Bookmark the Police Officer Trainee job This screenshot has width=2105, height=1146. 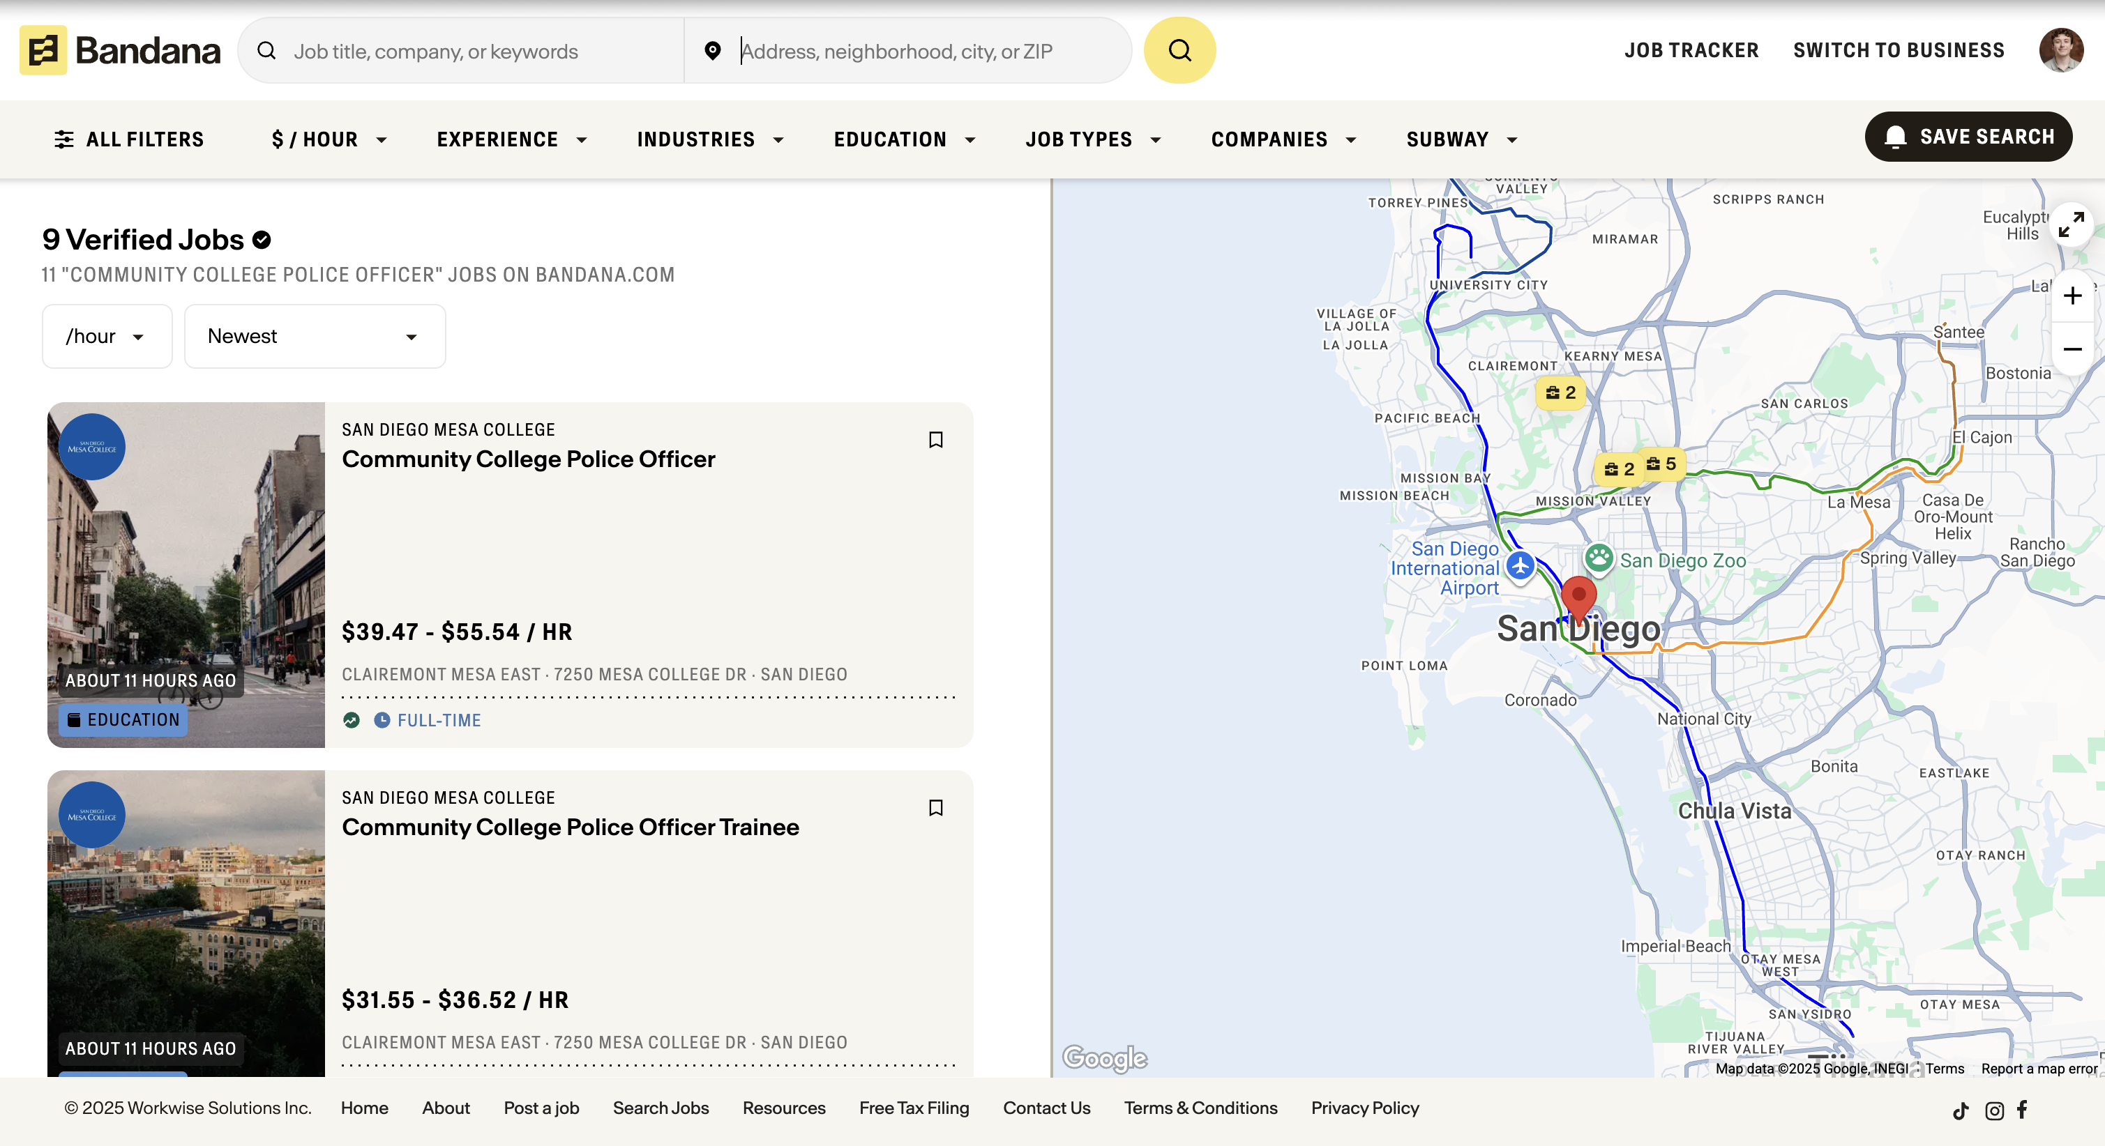coord(935,807)
